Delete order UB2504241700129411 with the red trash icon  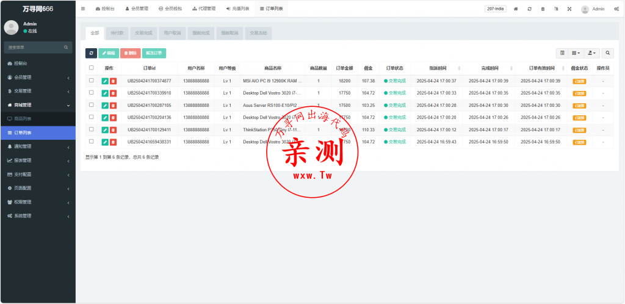pyautogui.click(x=113, y=130)
